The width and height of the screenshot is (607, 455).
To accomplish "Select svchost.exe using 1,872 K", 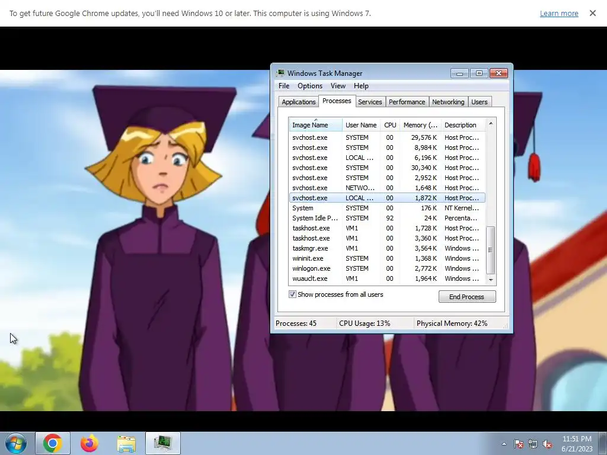I will click(387, 198).
